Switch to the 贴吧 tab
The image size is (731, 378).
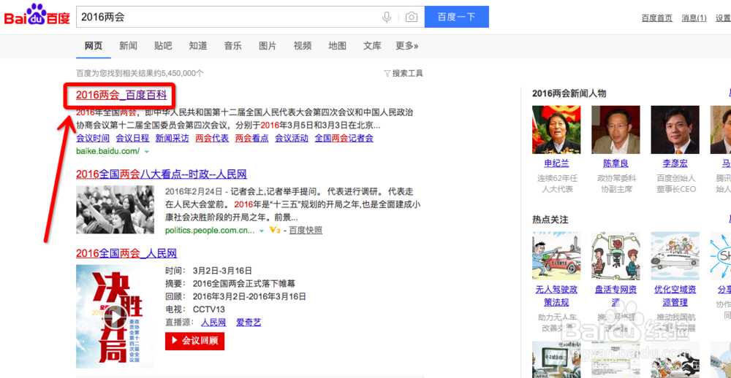click(163, 46)
